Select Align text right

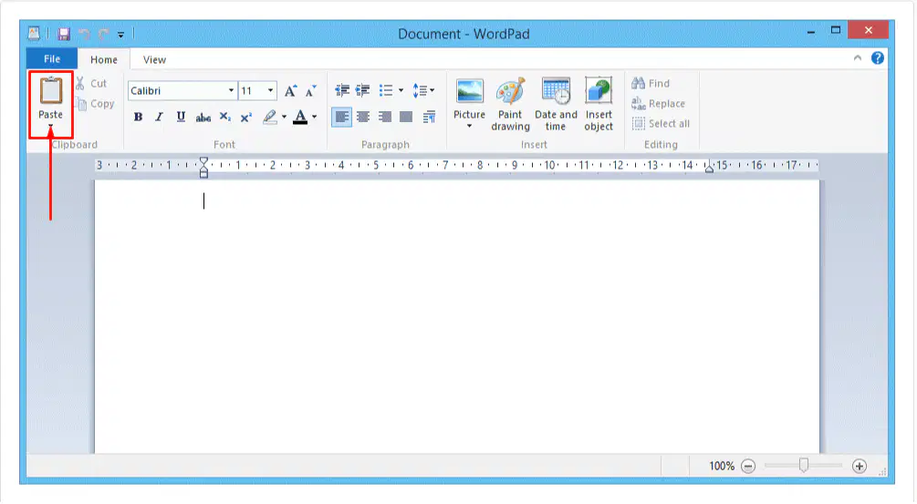pyautogui.click(x=385, y=117)
